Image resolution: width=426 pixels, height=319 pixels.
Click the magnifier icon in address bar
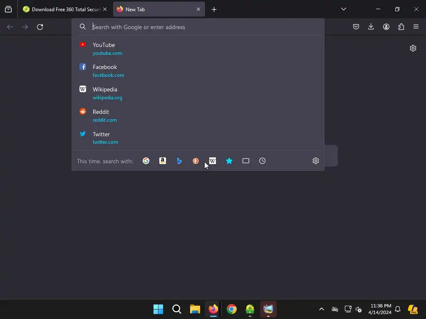pos(83,27)
